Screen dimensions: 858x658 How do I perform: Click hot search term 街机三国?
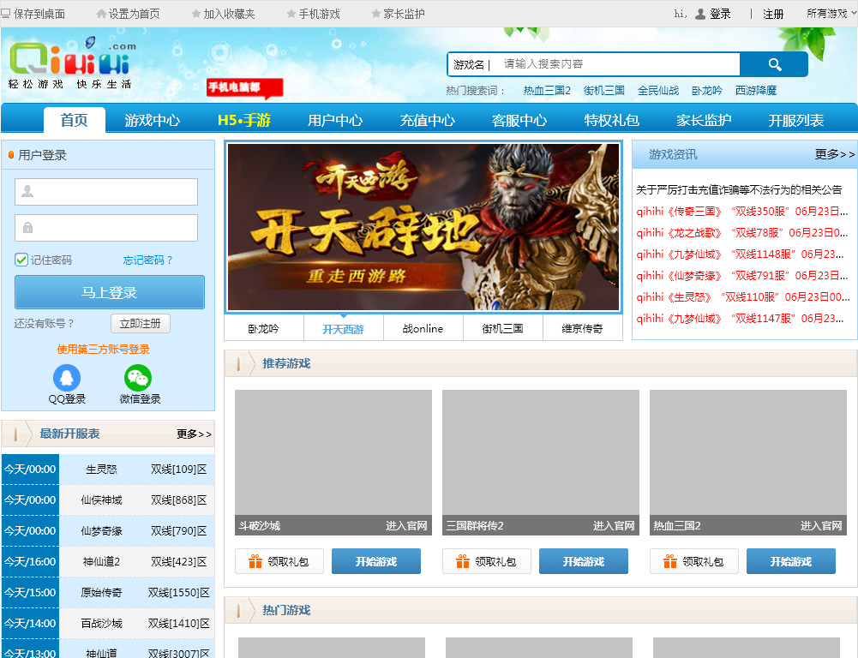coord(604,90)
